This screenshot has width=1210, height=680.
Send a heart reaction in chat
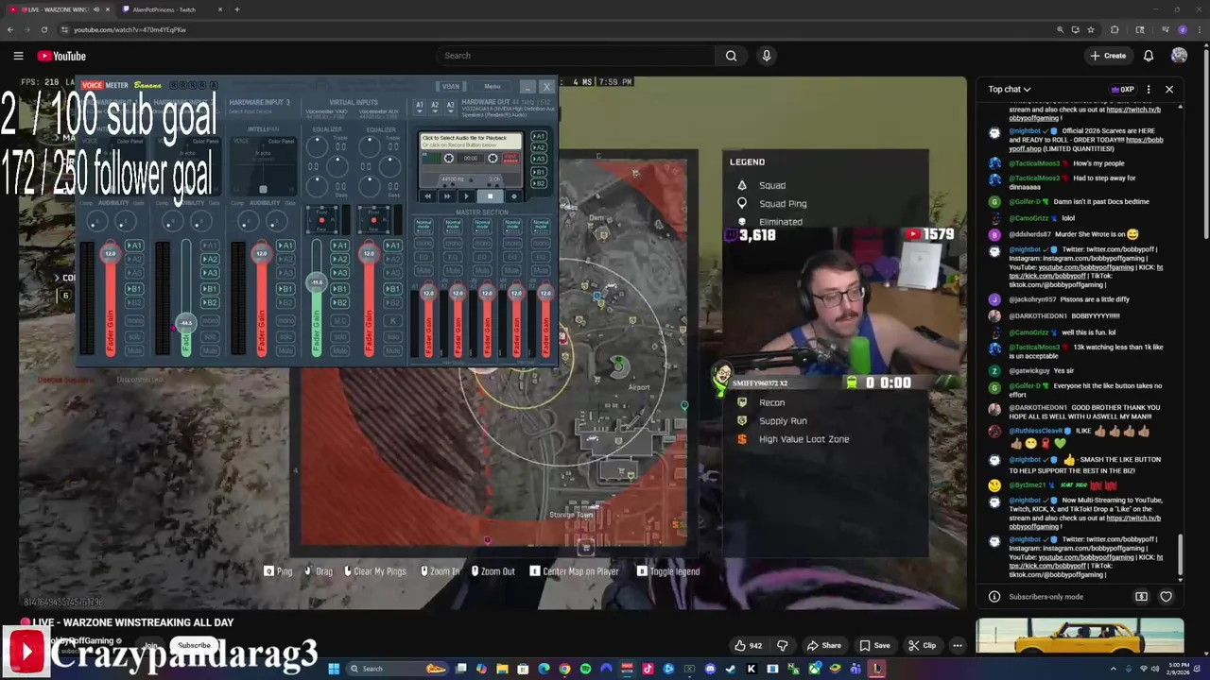1166,597
